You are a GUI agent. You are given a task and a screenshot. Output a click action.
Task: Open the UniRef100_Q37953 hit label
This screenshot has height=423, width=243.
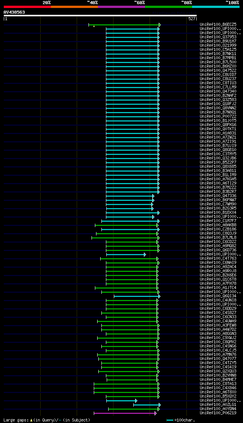click(218, 37)
